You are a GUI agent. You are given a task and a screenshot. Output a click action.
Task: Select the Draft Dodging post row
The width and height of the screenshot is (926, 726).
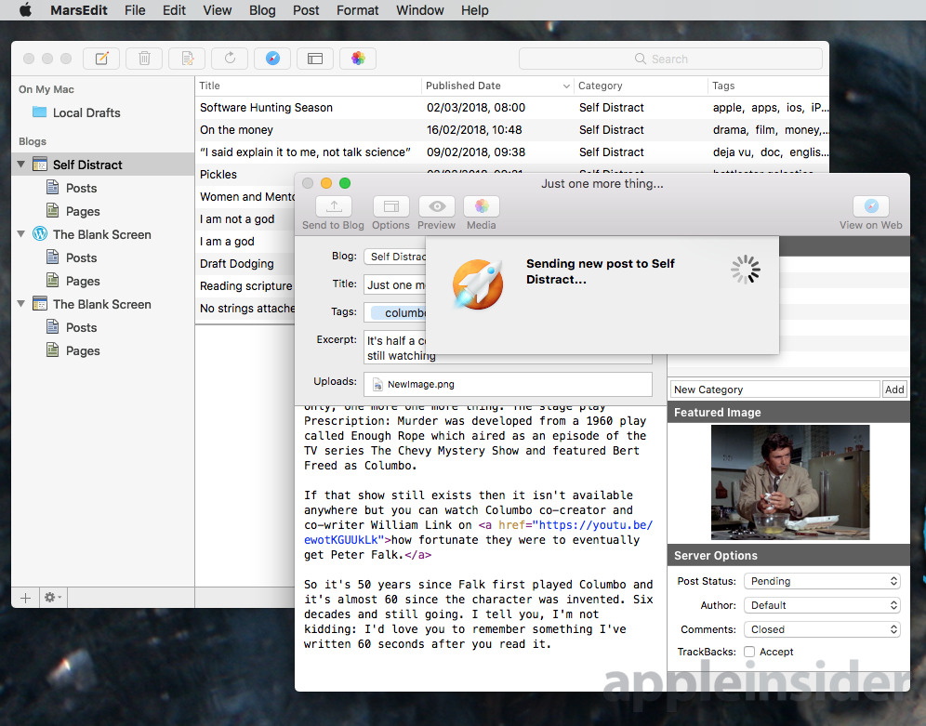pyautogui.click(x=245, y=264)
